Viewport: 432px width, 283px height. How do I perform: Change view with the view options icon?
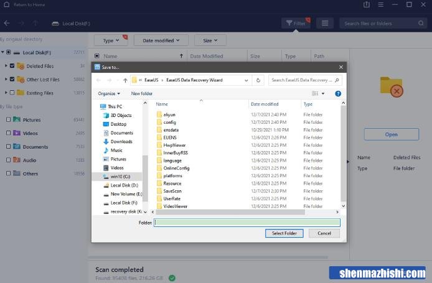[x=315, y=93]
